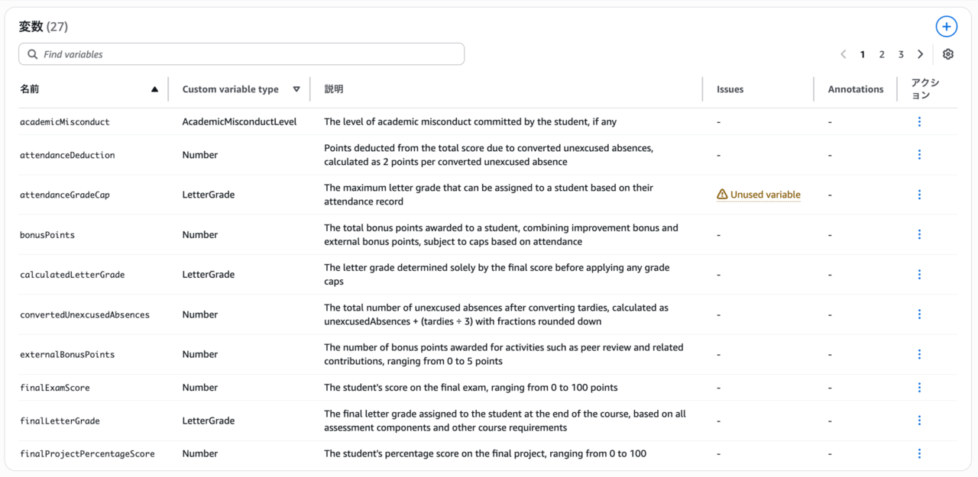This screenshot has width=978, height=477.
Task: Go to next page chevron
Action: 920,54
